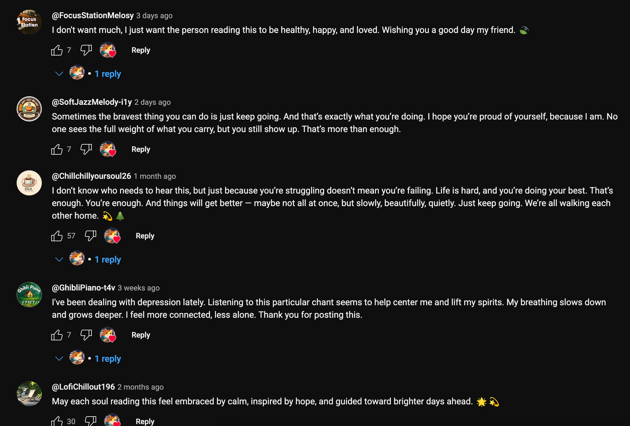Toggle creator heart on GhibliPiano-t4v comment

pyautogui.click(x=108, y=335)
